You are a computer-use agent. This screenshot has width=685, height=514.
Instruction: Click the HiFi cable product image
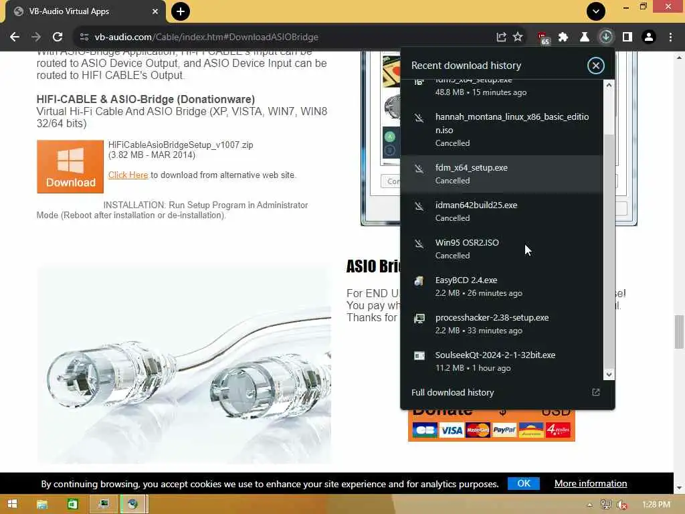[184, 364]
